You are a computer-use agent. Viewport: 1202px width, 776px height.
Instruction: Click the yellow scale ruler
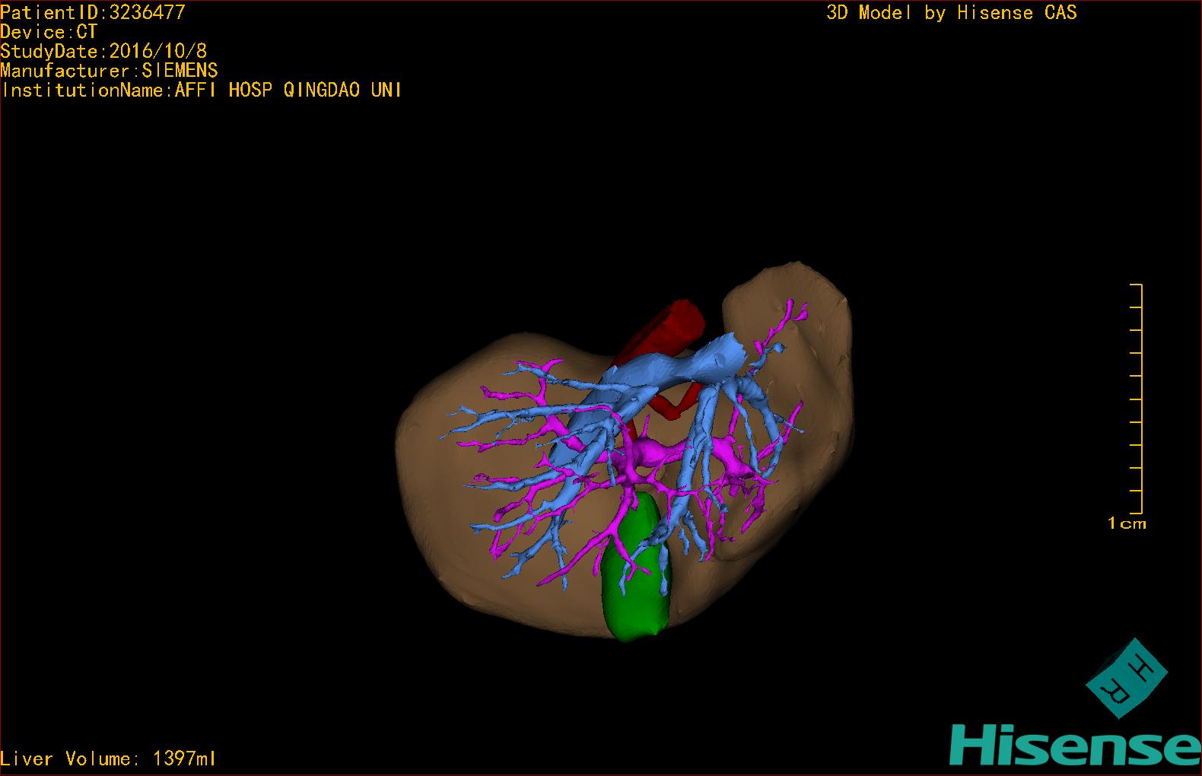point(1137,399)
